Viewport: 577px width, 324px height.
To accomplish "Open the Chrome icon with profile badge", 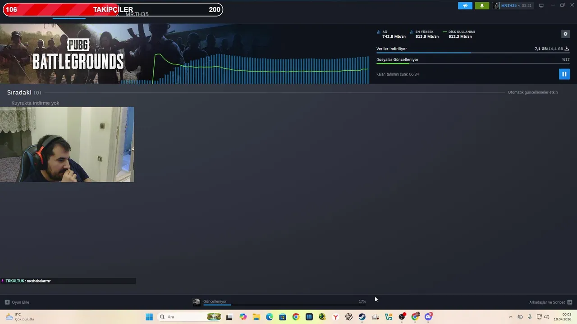I will point(415,317).
